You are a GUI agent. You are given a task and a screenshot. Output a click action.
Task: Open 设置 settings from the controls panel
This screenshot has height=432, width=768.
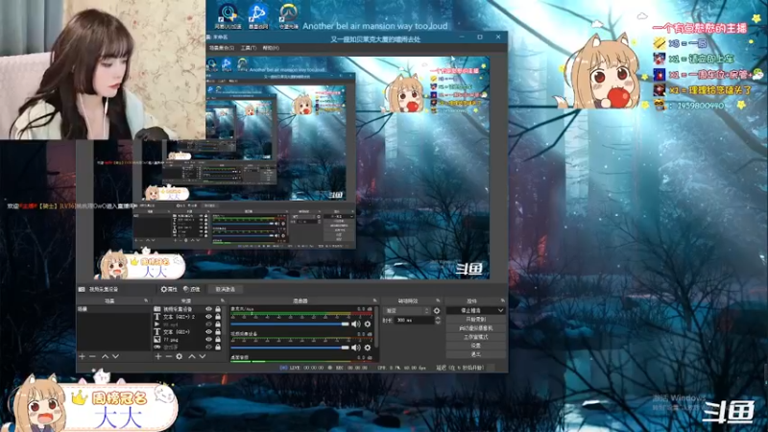(475, 346)
